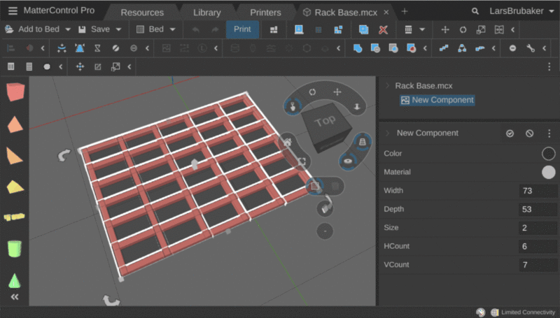Toggle perspective projection mode

click(x=362, y=142)
